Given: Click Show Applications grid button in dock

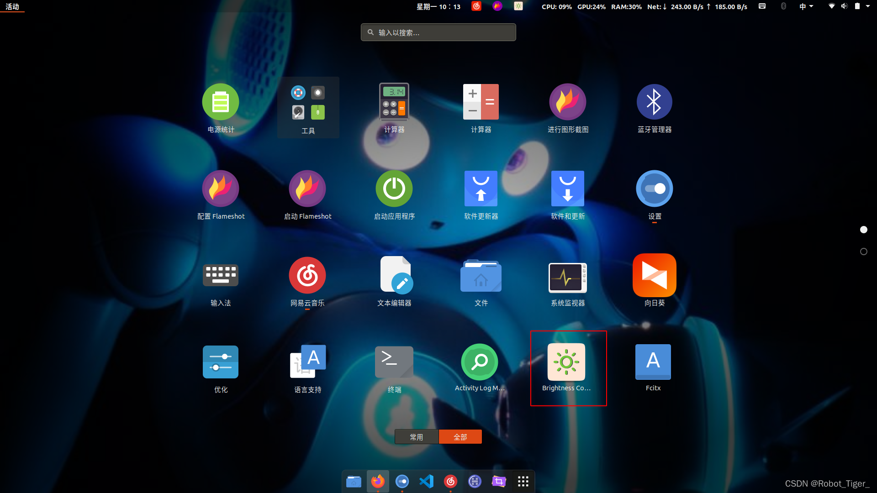Looking at the screenshot, I should pos(523,481).
